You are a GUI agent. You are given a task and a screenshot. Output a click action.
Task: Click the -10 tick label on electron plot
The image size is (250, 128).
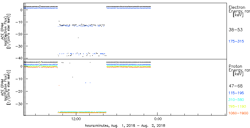(19, 22)
